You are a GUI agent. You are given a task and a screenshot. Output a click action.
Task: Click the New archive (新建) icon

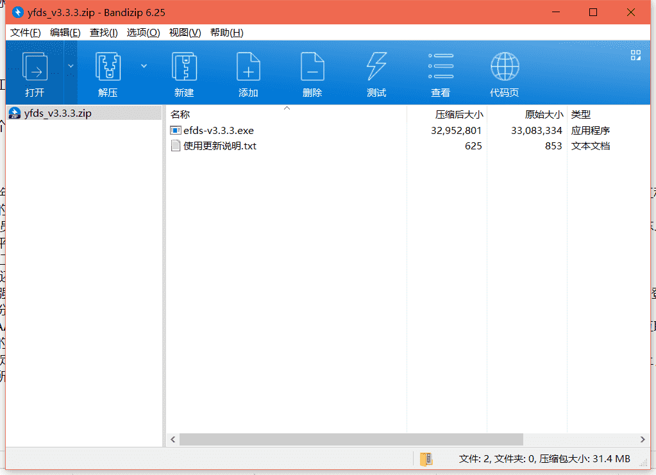184,67
